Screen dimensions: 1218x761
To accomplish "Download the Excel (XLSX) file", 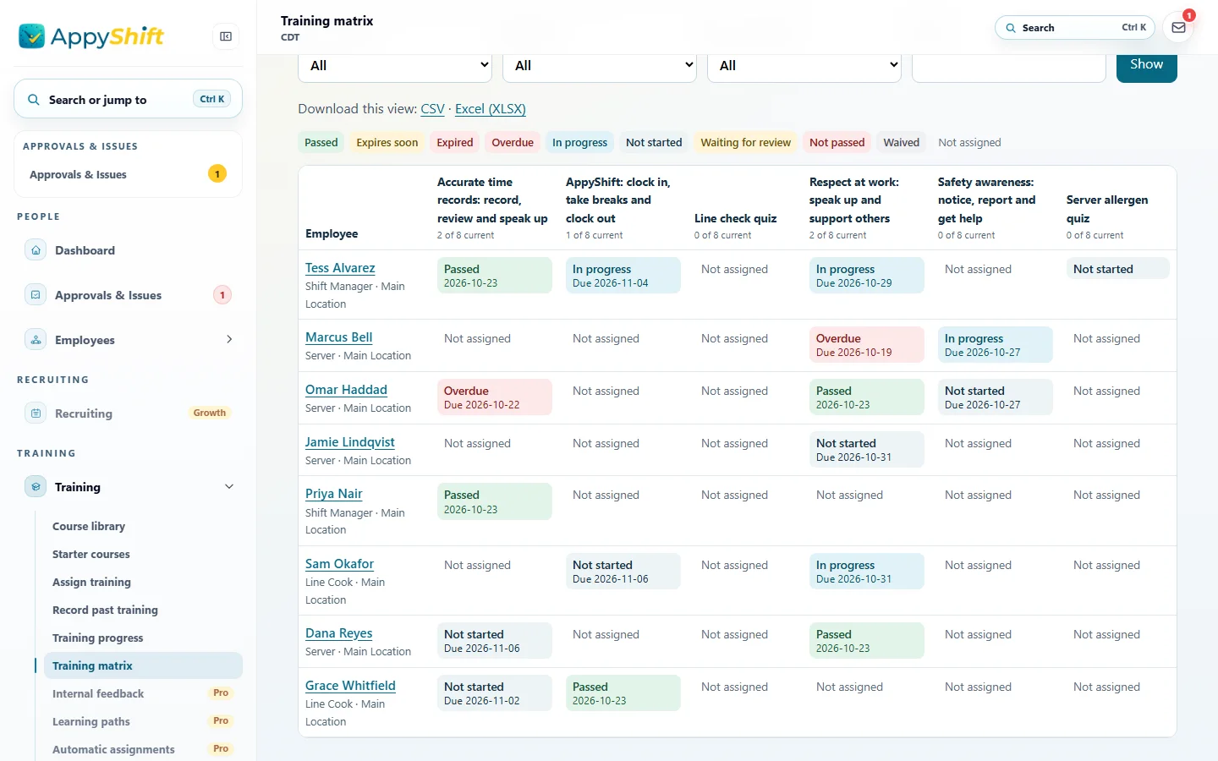I will [x=491, y=109].
